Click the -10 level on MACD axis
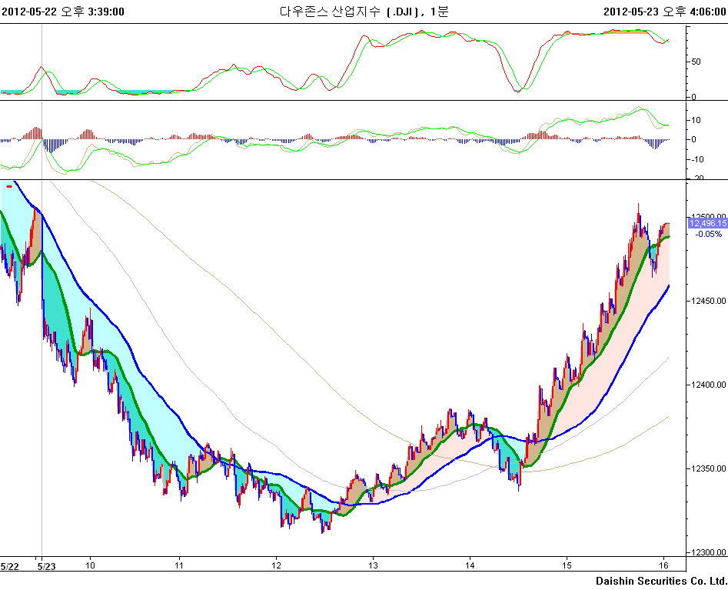Image resolution: width=728 pixels, height=590 pixels. click(697, 159)
